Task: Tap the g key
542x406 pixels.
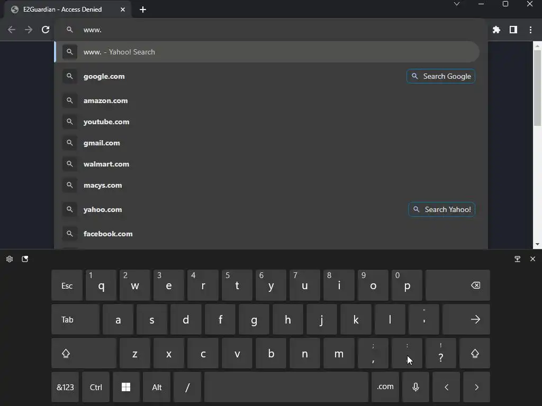Action: [254, 319]
